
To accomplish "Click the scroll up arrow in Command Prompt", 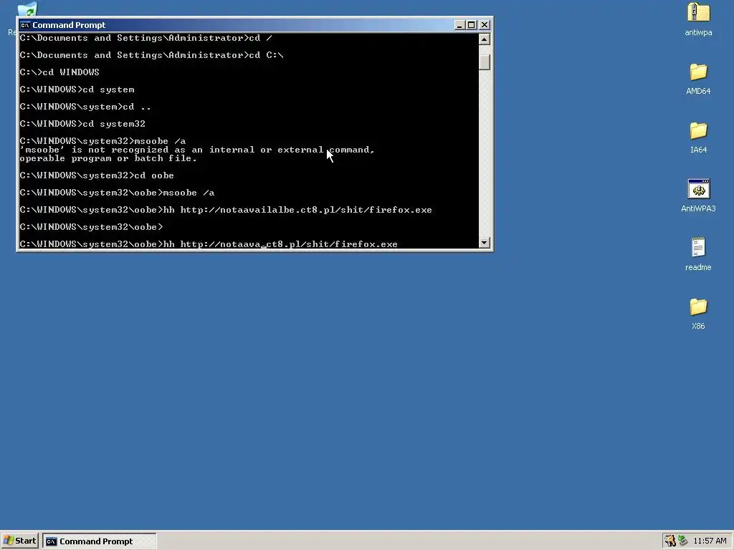I will click(x=485, y=39).
